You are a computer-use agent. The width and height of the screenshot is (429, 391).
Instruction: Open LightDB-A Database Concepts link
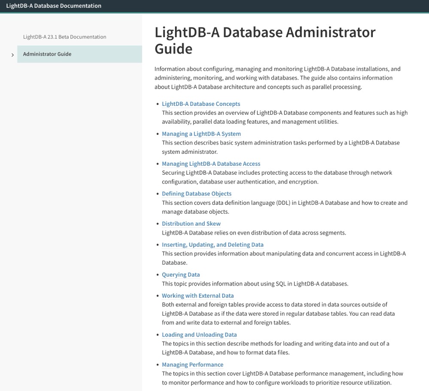tap(201, 104)
